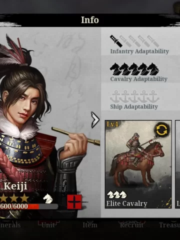Viewport: 180px width, 240px height.
Task: Select the Infantry Adaptability sword icons
Action: (x=134, y=41)
